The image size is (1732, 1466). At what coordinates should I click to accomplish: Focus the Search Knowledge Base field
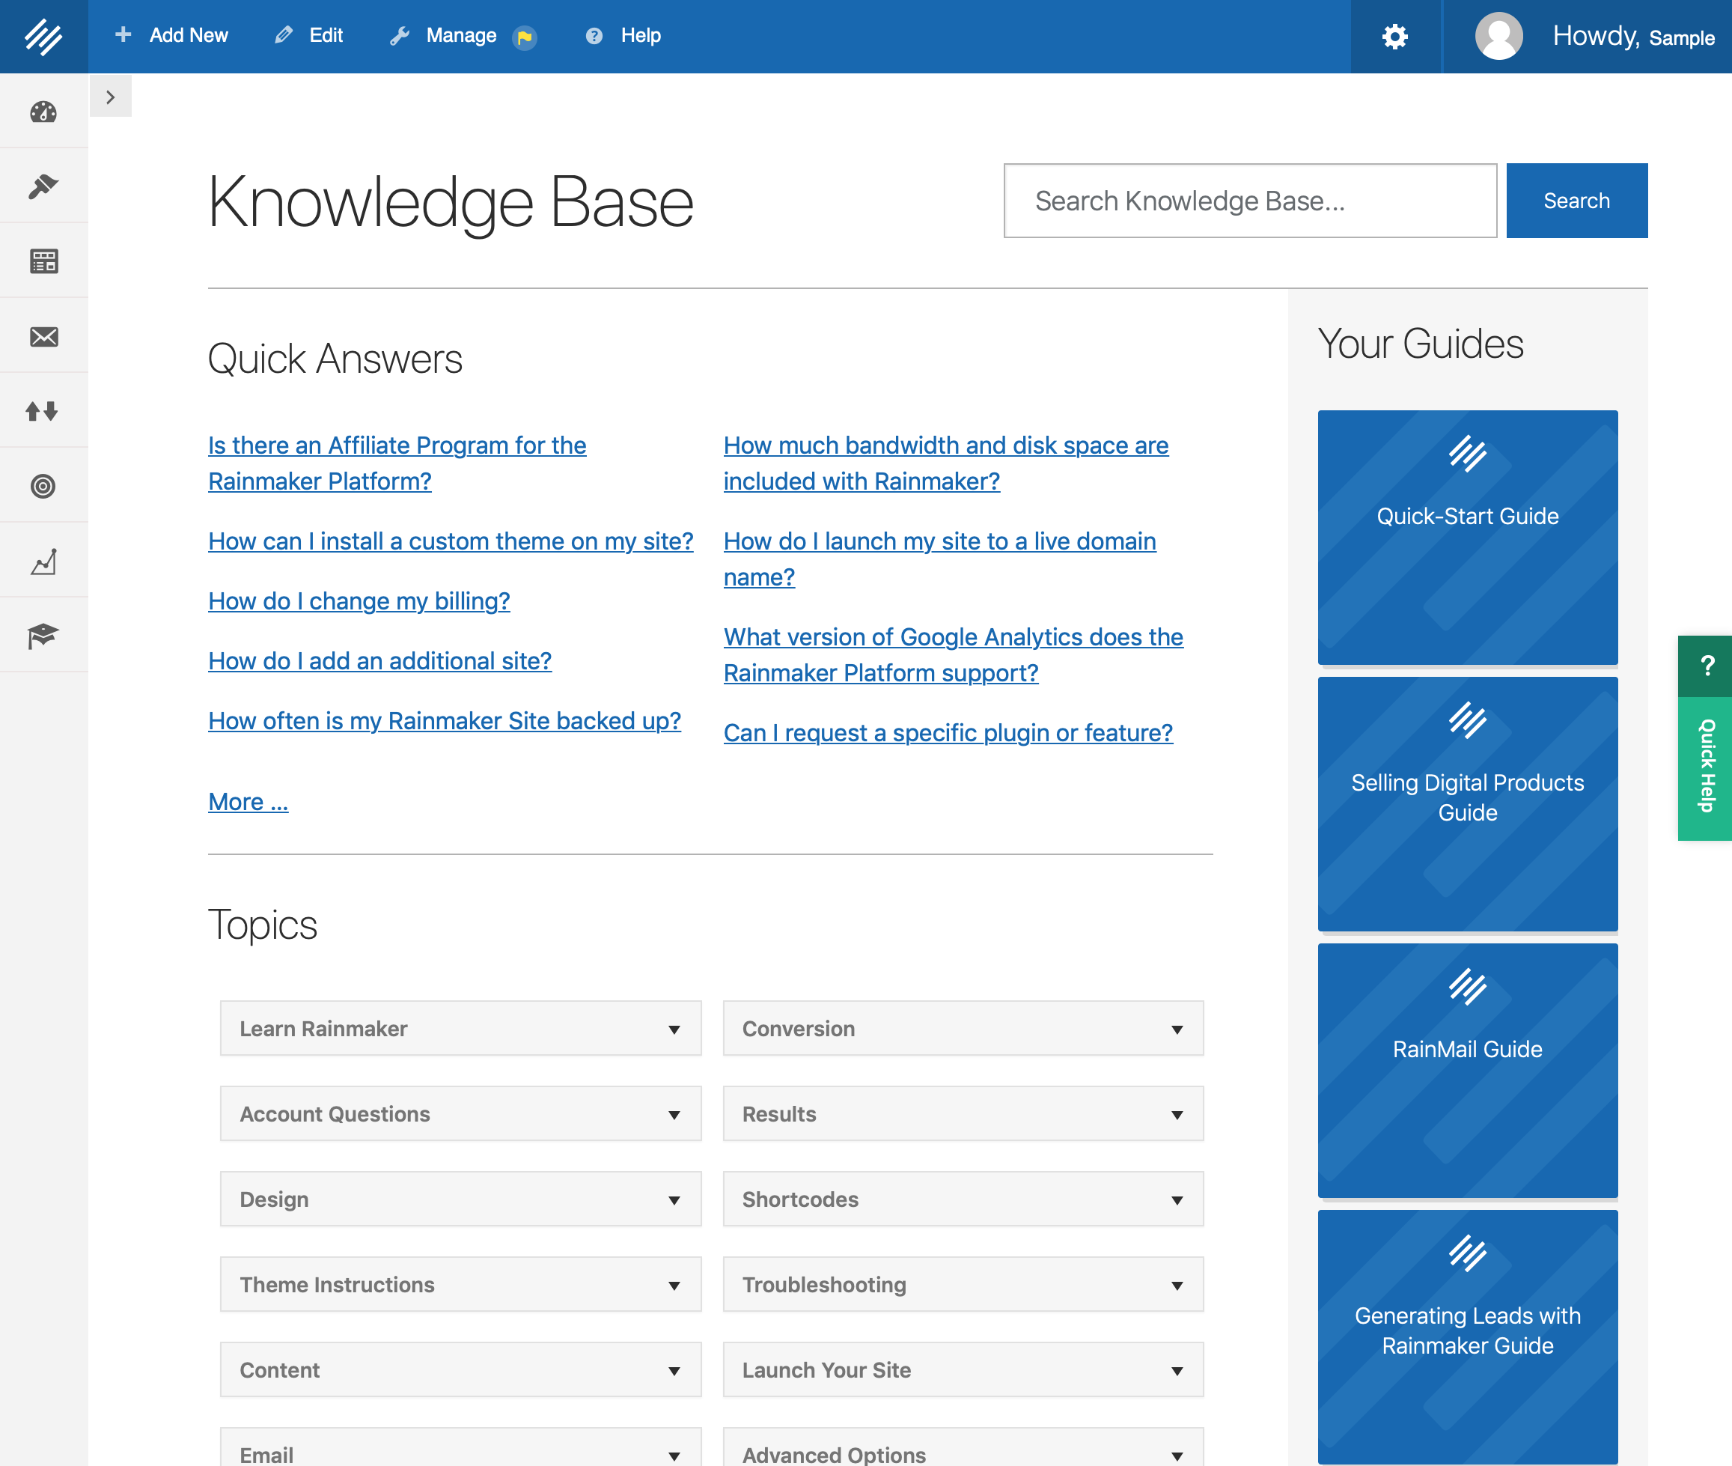(x=1250, y=201)
